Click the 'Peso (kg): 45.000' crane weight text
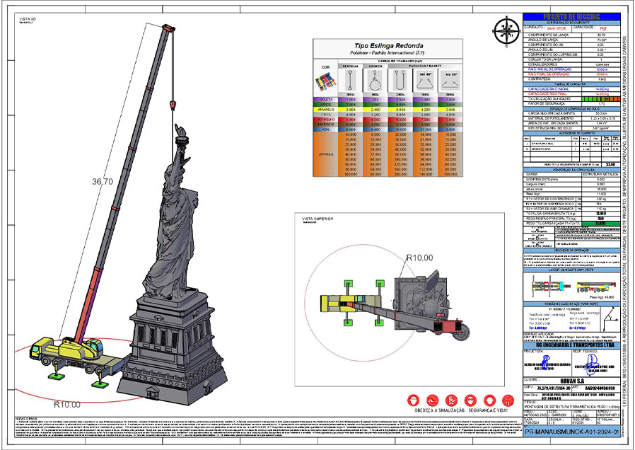The width and height of the screenshot is (635, 450). (x=601, y=297)
